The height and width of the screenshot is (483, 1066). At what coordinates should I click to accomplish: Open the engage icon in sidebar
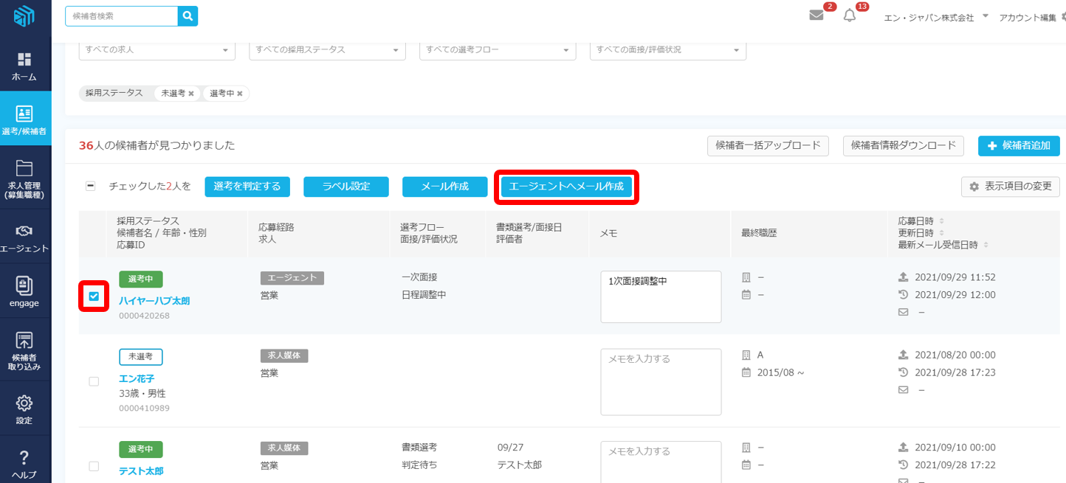click(24, 291)
